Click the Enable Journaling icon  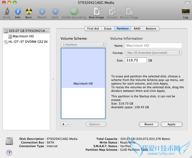74,12
